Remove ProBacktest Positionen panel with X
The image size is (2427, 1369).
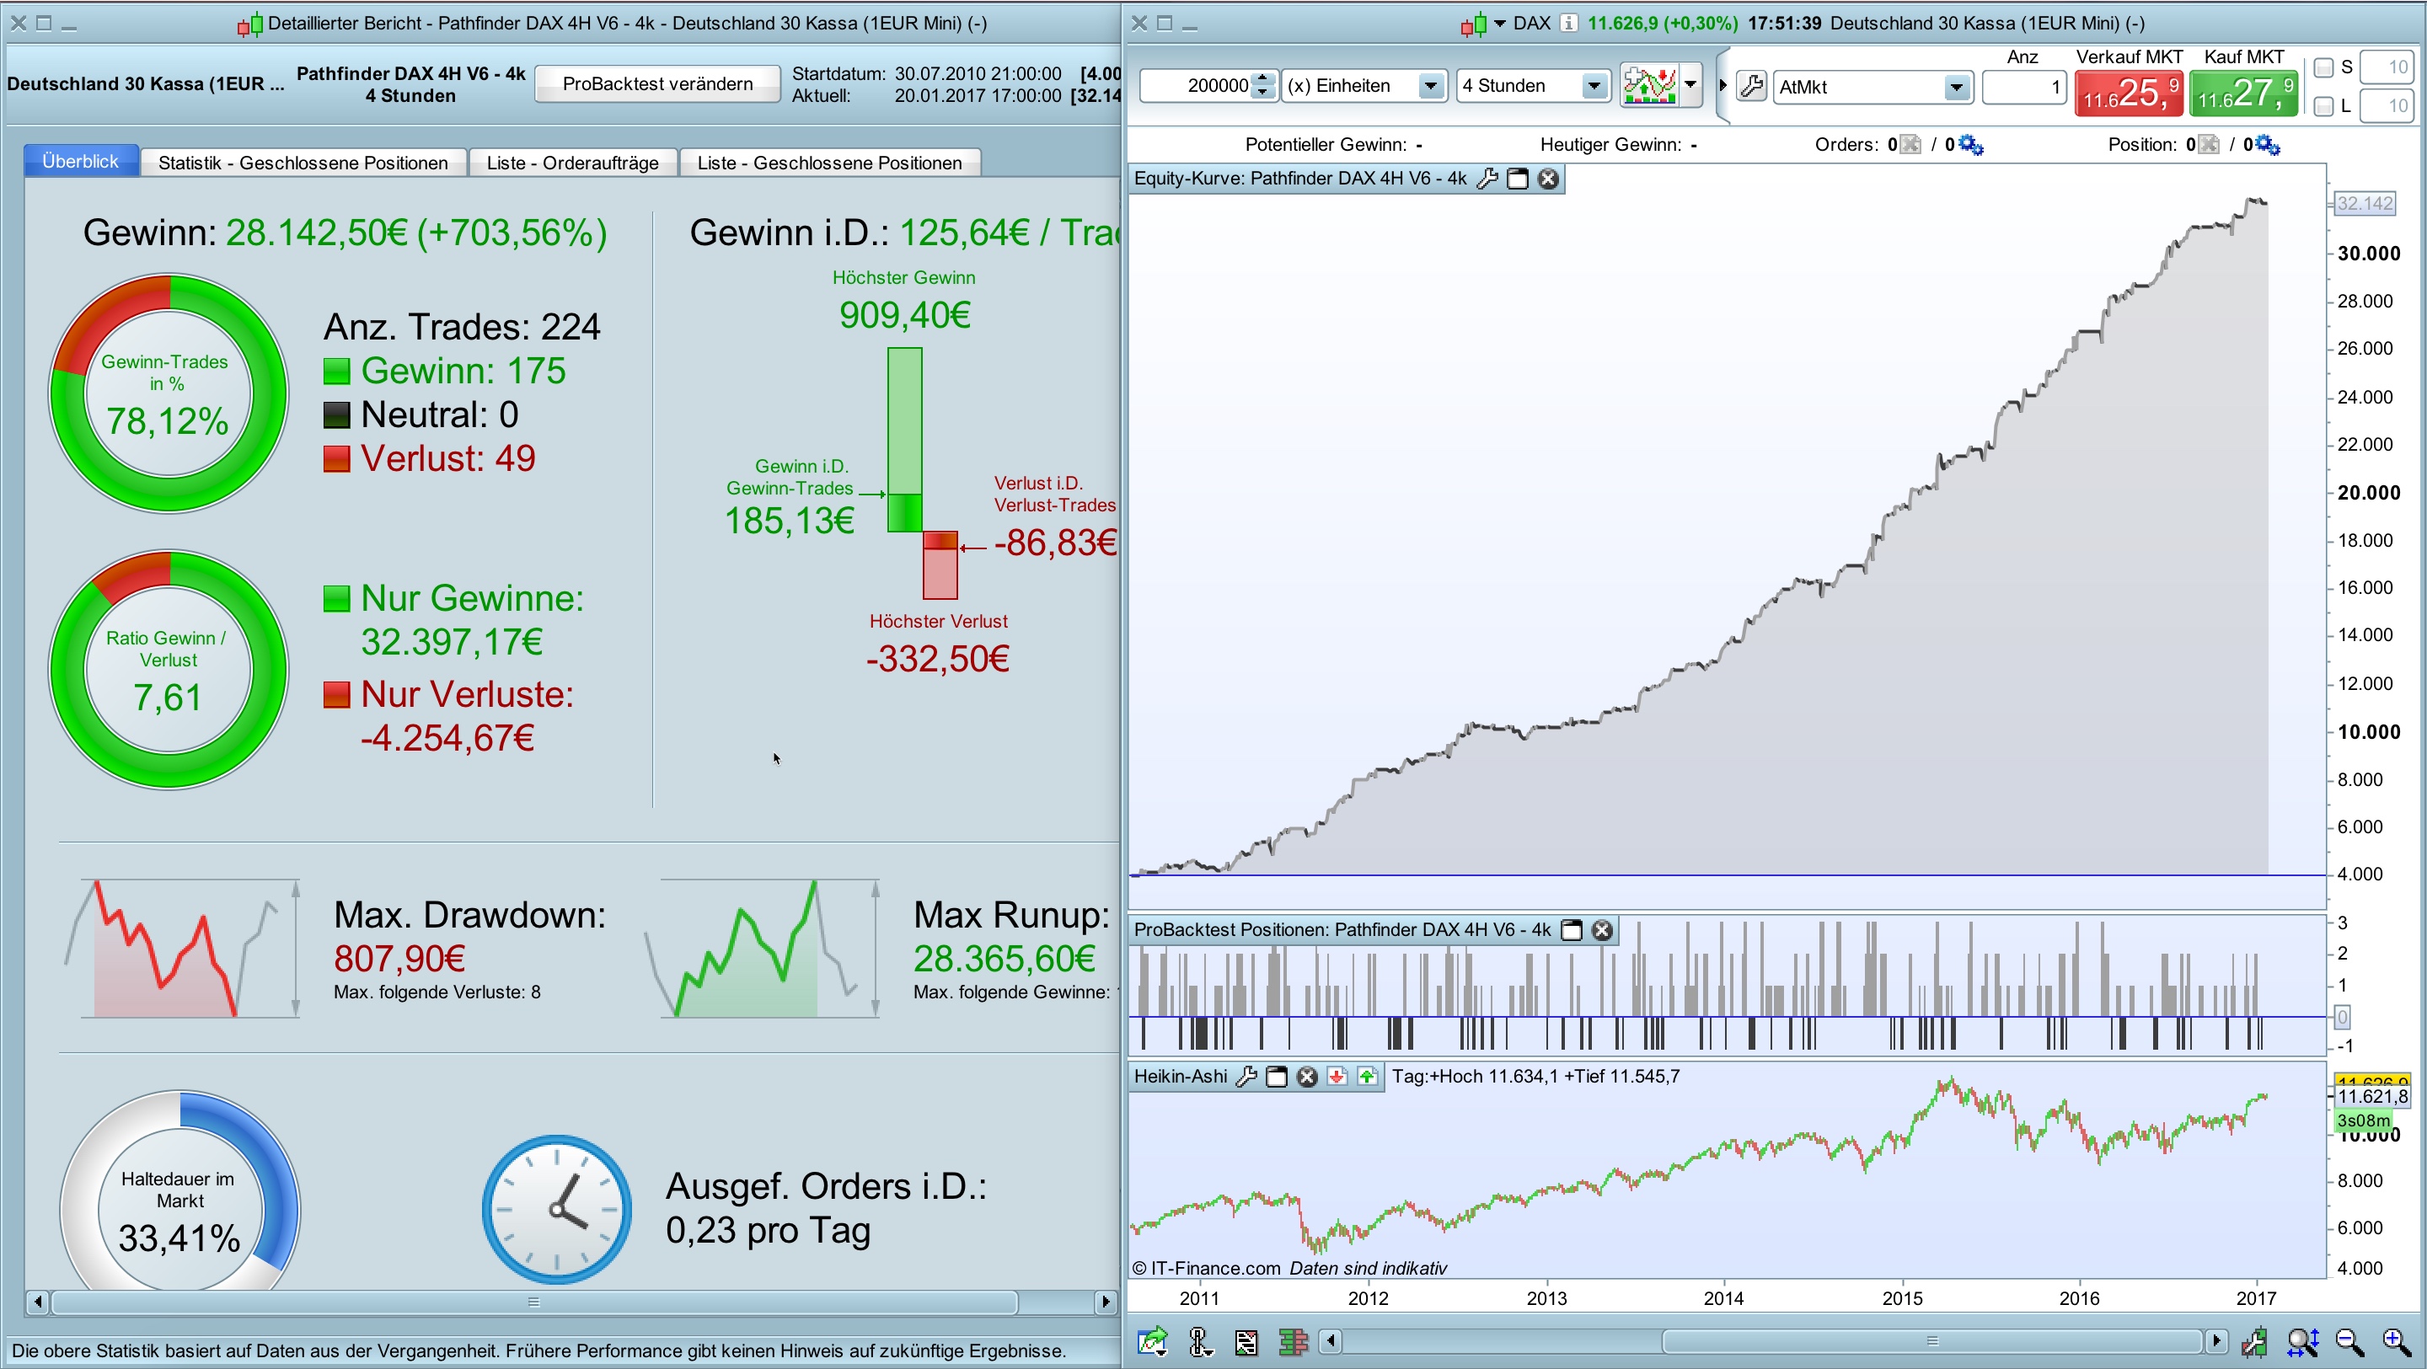coord(1602,930)
